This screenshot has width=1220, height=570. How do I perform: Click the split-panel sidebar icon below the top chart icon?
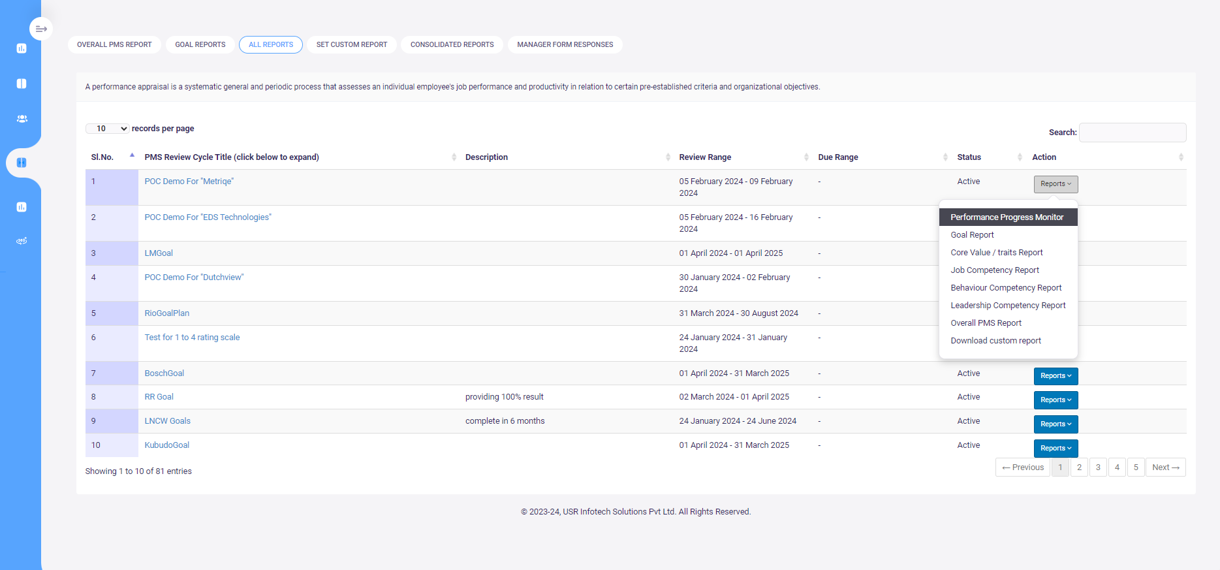(22, 84)
